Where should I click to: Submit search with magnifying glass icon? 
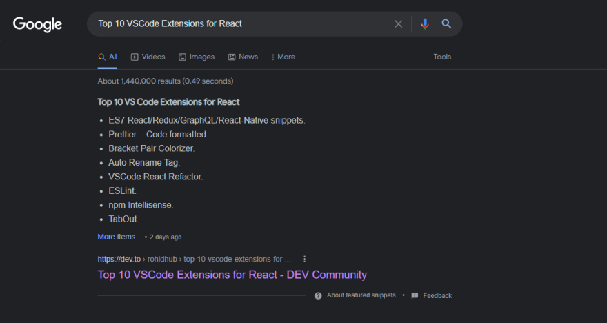point(446,24)
